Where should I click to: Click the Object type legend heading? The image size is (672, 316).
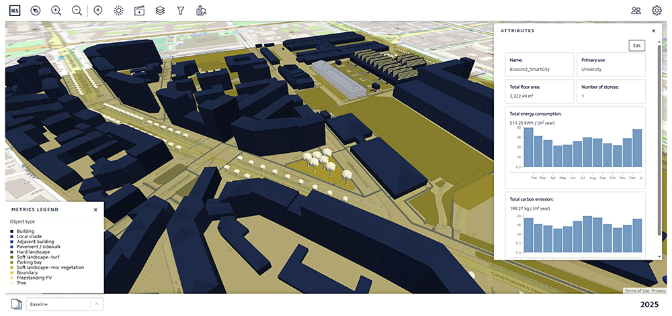pos(22,222)
